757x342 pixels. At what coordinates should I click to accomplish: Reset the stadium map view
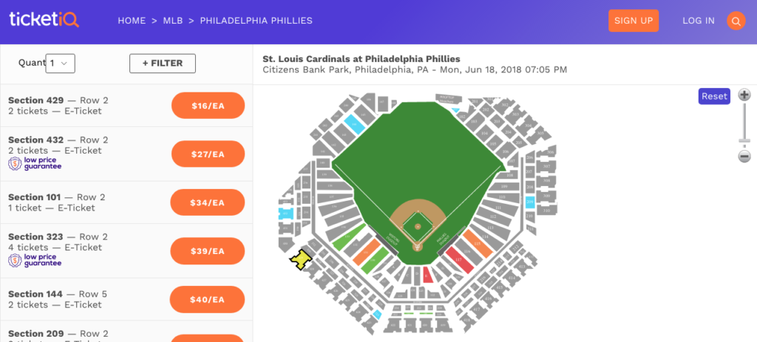[x=714, y=96]
